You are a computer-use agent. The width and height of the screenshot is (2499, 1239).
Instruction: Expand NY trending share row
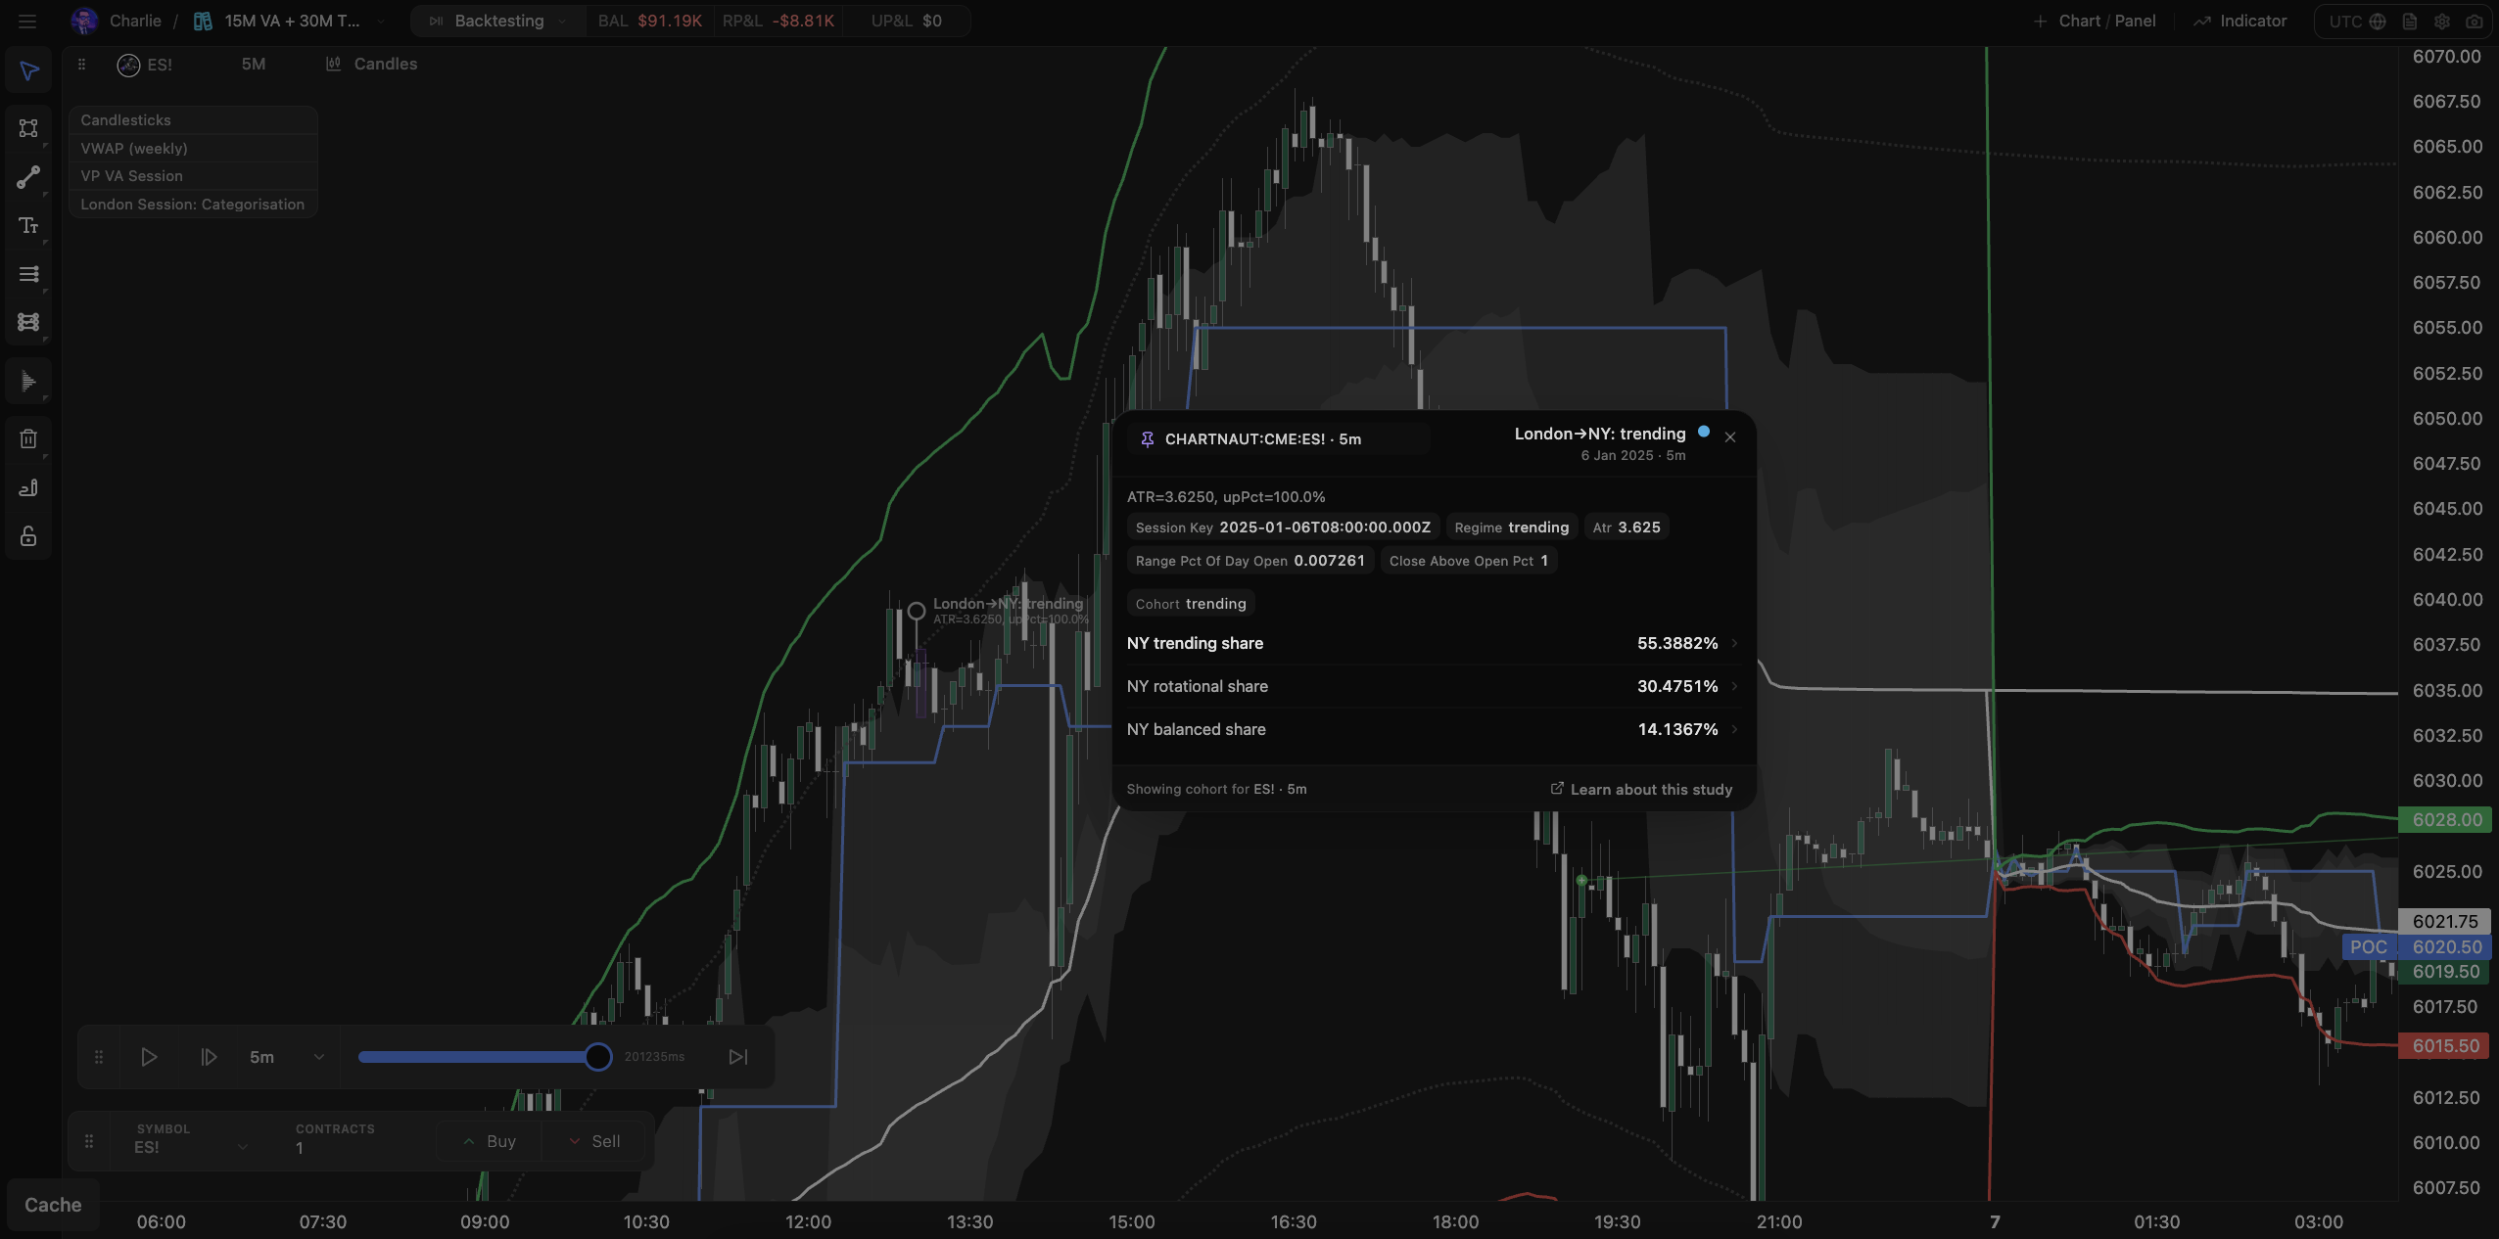[x=1433, y=643]
